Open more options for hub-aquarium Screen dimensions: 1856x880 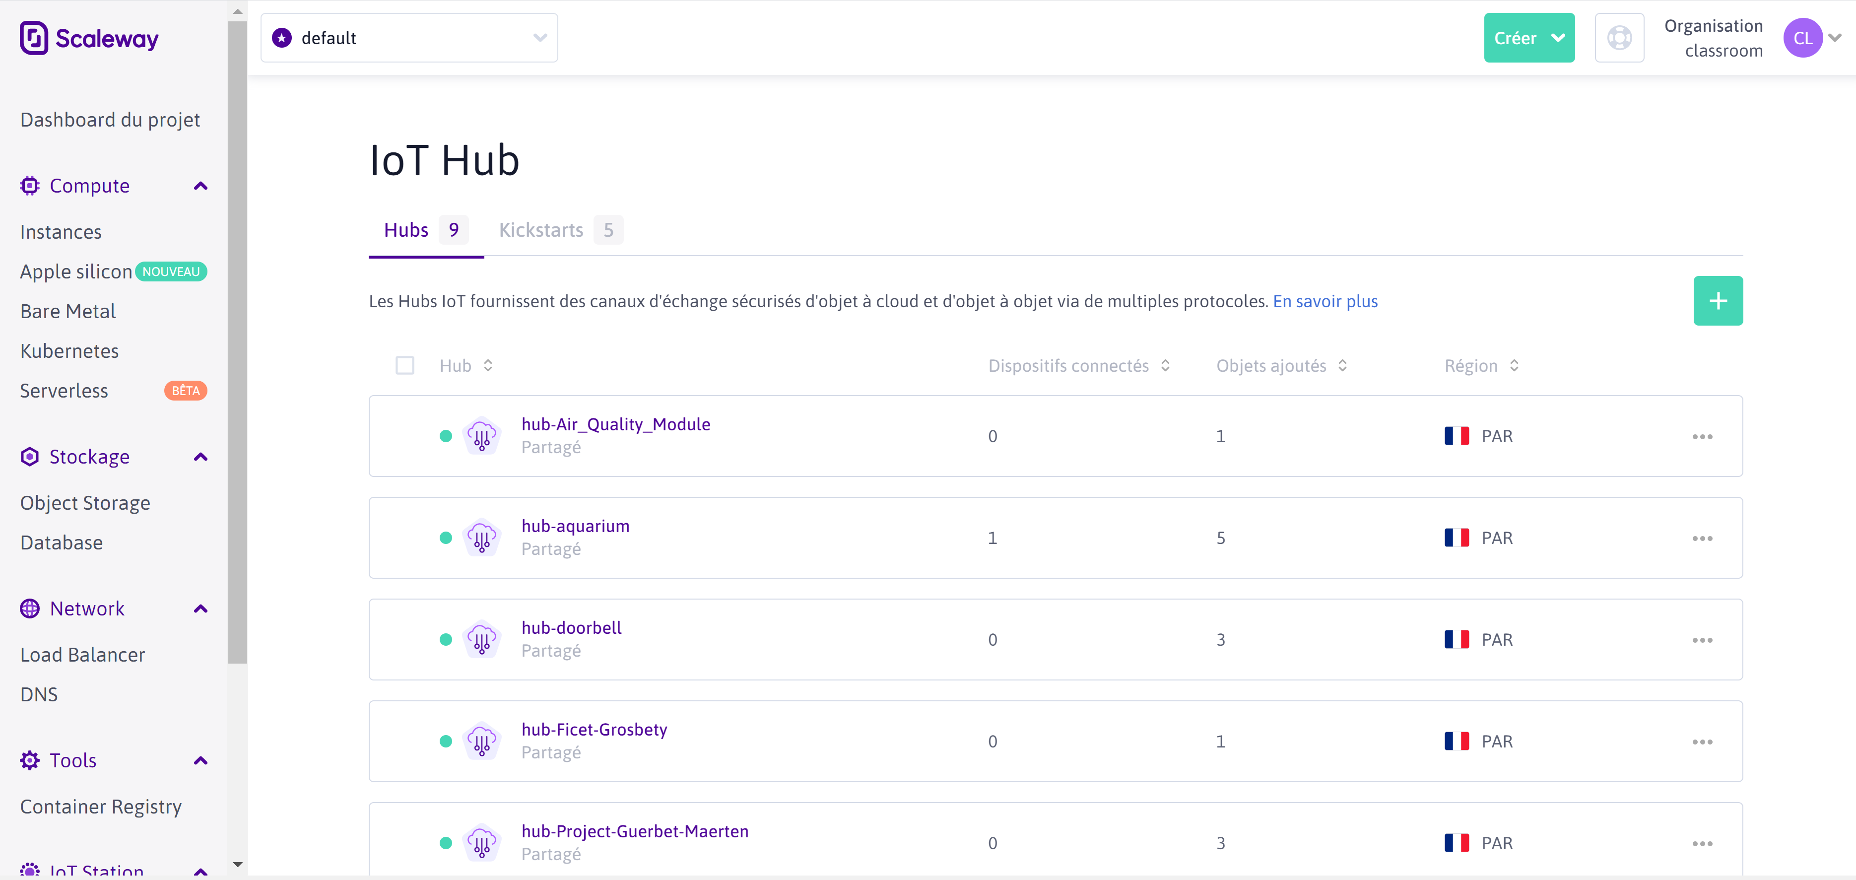point(1702,538)
